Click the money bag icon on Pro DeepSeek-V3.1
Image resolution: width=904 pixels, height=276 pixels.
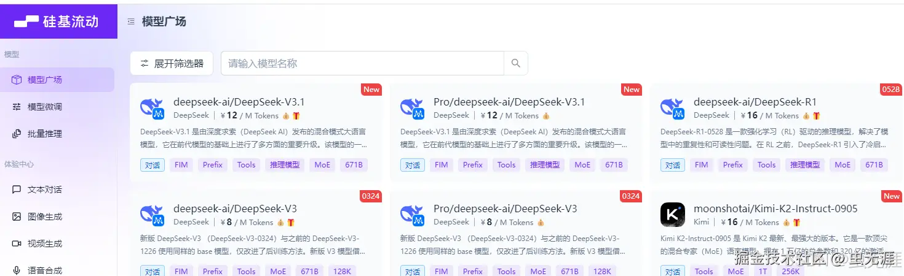(x=546, y=115)
